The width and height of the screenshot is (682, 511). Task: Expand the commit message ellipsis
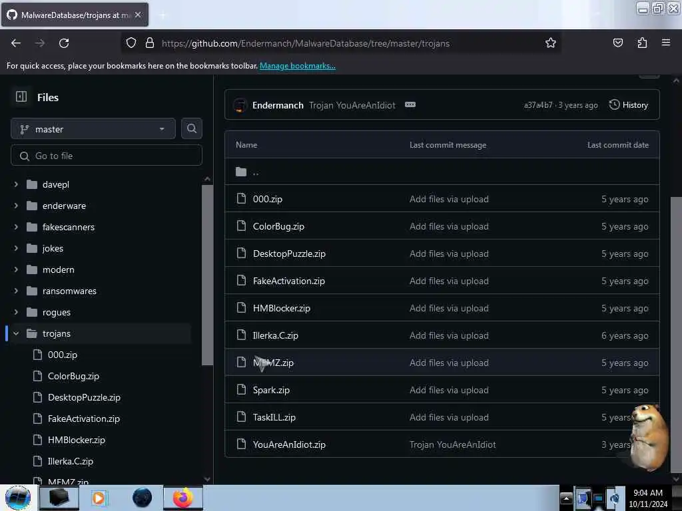(410, 104)
